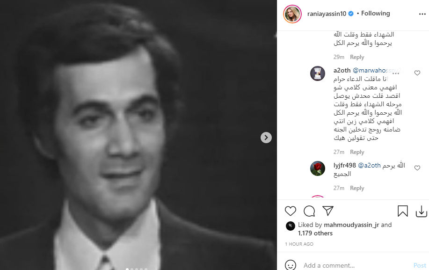The image size is (429, 270).
Task: Like lyjfr498's comment heart
Action: [417, 168]
